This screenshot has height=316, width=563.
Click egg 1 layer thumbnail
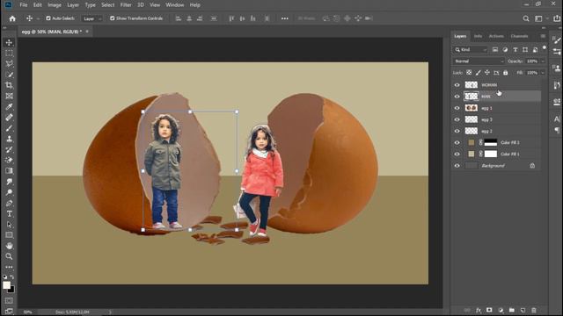(472, 108)
